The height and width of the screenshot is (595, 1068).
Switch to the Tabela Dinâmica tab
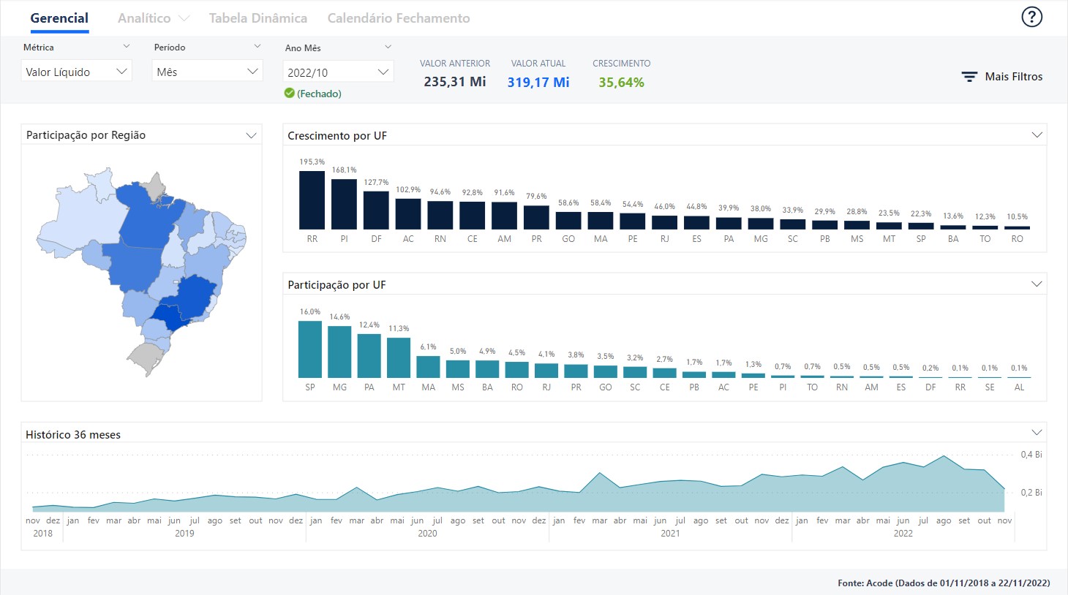pyautogui.click(x=257, y=18)
